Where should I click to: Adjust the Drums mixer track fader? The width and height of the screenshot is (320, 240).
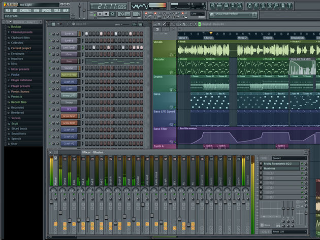[x=60, y=213]
